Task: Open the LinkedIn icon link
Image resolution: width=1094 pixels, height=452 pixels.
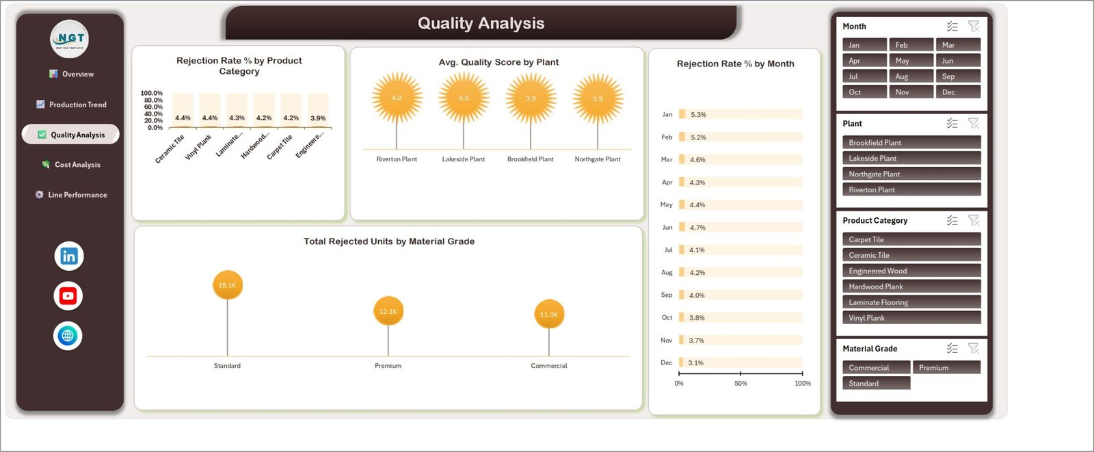Action: [68, 256]
